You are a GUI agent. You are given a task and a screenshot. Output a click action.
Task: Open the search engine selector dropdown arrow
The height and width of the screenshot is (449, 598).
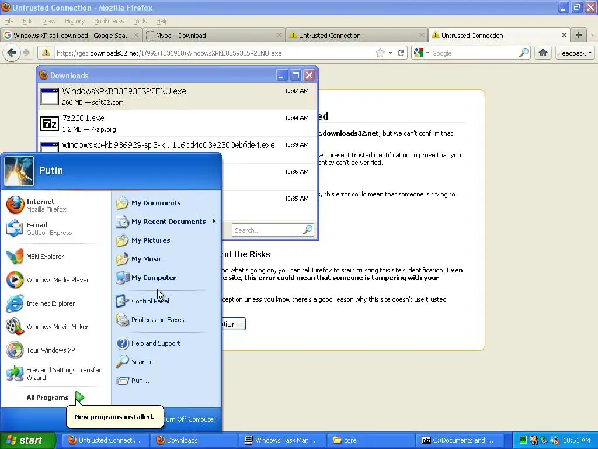point(427,53)
